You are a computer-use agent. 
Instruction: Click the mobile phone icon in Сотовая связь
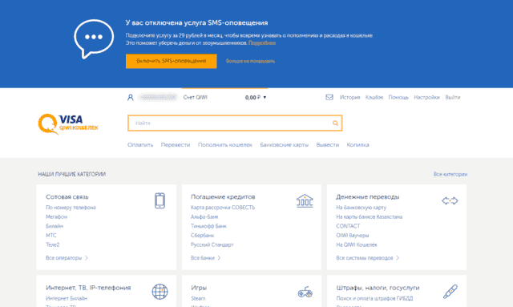tap(160, 200)
